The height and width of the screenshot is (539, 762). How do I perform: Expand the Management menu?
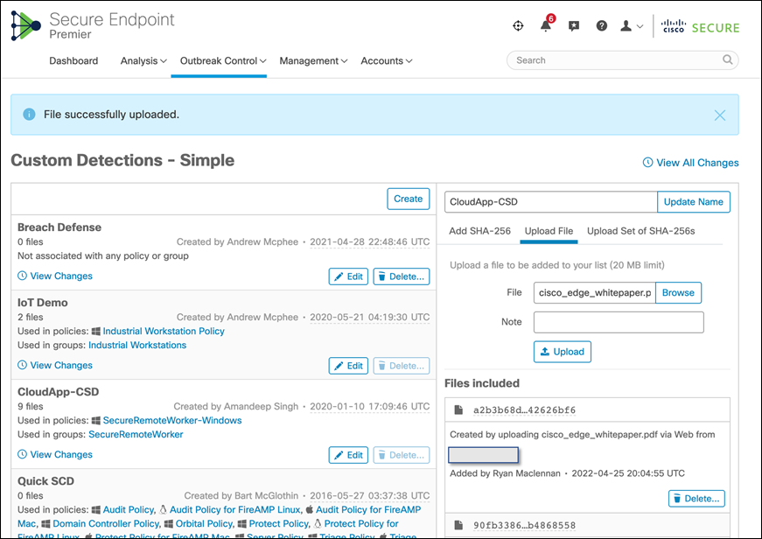pos(313,60)
